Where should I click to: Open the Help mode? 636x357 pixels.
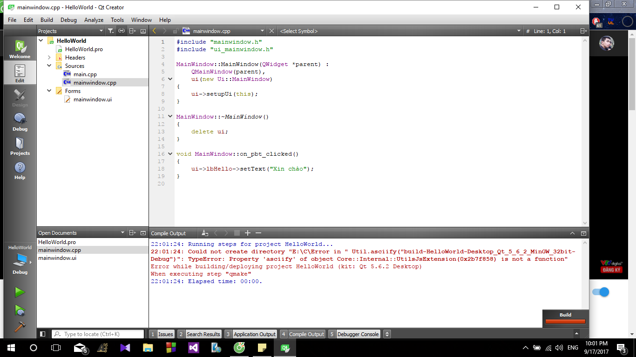[20, 170]
